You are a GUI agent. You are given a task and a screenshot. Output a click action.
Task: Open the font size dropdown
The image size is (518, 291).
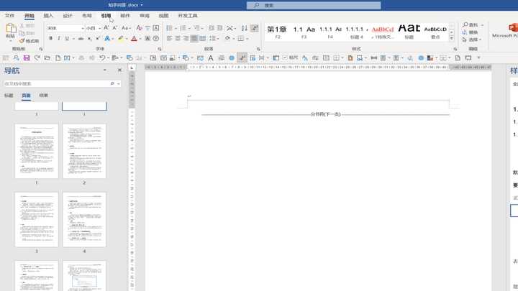click(100, 28)
